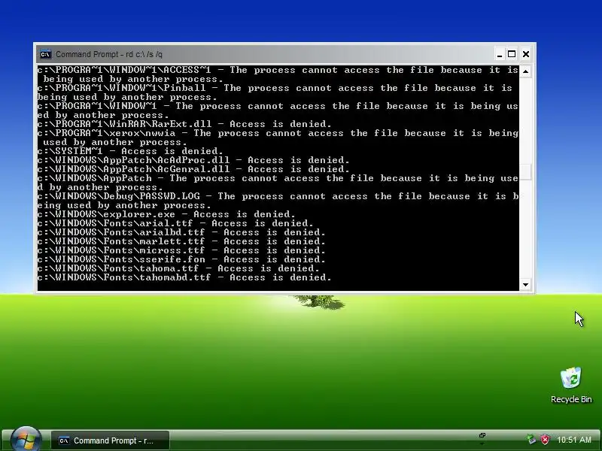Click the Command Prompt scrollbar thumb

click(x=525, y=172)
